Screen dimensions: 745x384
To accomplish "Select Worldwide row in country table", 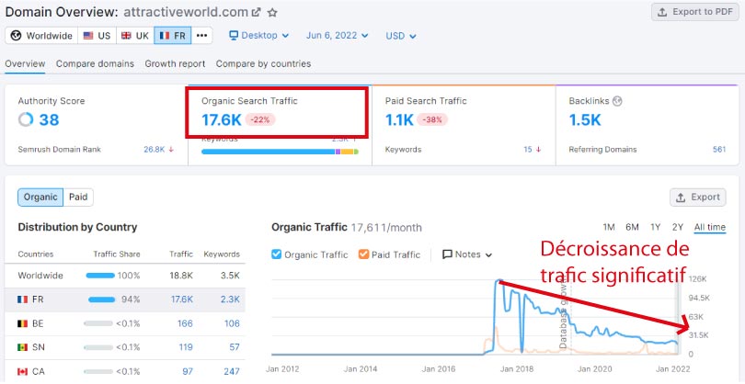I will click(x=125, y=276).
